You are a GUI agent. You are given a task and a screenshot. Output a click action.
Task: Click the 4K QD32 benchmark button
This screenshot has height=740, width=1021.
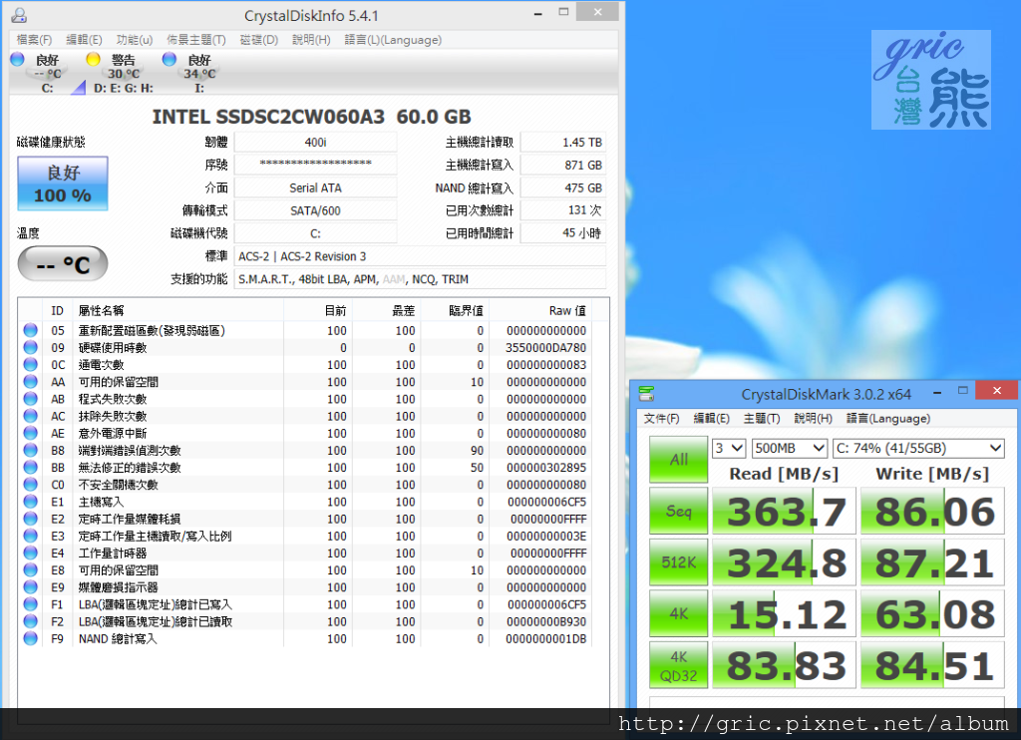click(x=678, y=665)
